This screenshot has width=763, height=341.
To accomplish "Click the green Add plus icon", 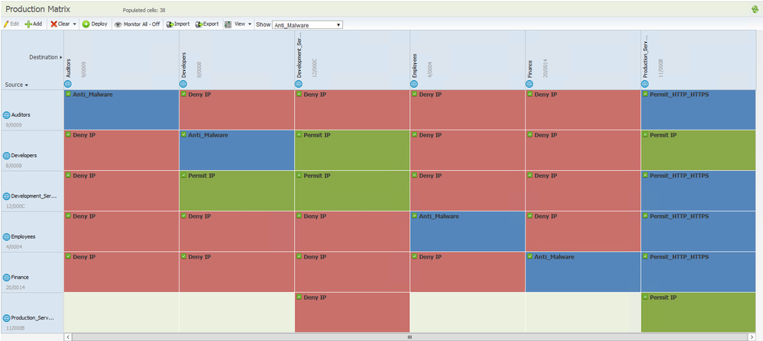I will click(x=28, y=24).
